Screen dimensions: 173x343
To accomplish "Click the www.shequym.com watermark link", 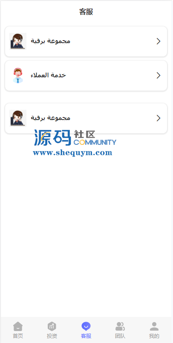I will coord(72,152).
